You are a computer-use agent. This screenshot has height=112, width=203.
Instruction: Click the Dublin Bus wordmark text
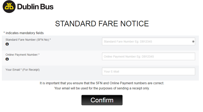tap(35, 7)
